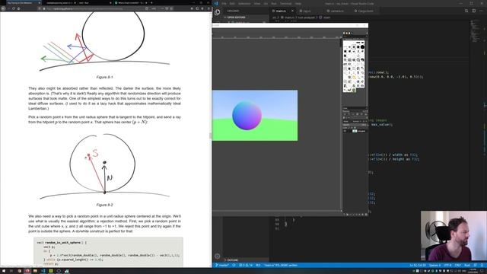Open the Manage gear in VS Code
This screenshot has height=274, width=487.
click(218, 256)
